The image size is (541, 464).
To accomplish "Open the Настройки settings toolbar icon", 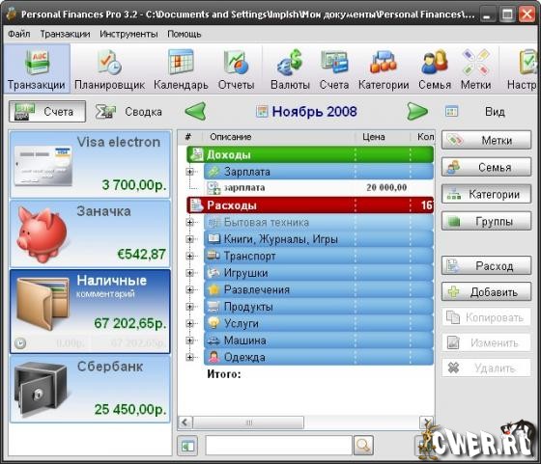I will click(522, 68).
